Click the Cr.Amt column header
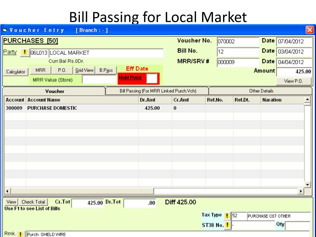Image resolution: width=316 pixels, height=237 pixels. click(189, 100)
